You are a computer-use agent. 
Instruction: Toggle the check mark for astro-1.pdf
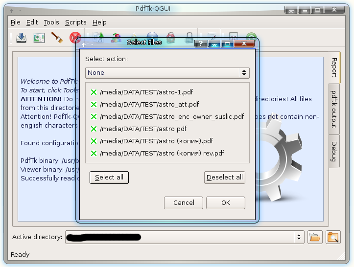click(94, 92)
